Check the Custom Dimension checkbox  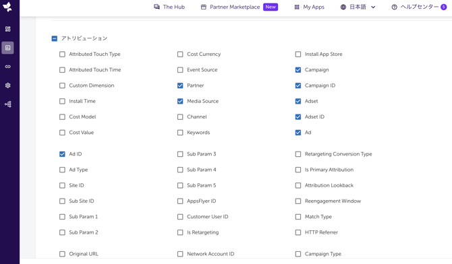click(62, 86)
